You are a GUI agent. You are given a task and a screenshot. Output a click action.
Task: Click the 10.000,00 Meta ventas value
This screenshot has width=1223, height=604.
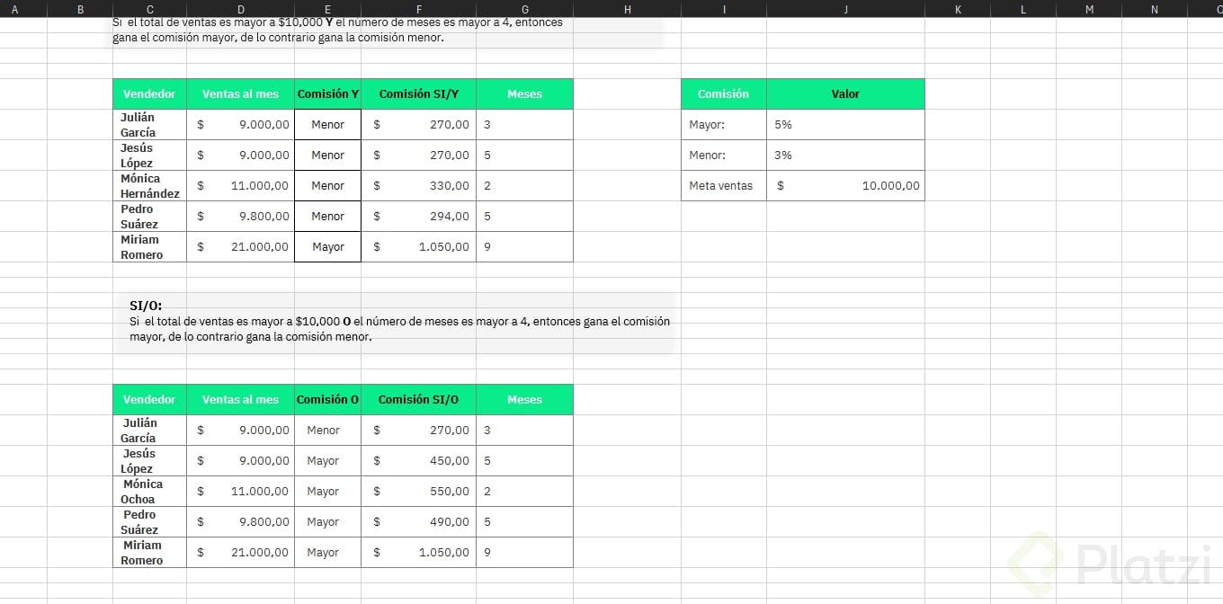[x=845, y=186]
